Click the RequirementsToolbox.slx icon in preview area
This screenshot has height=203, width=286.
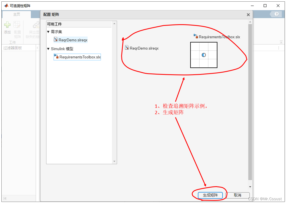point(196,36)
